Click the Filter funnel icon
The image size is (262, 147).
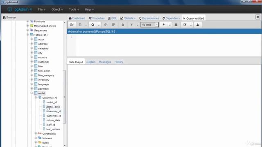(x=132, y=25)
